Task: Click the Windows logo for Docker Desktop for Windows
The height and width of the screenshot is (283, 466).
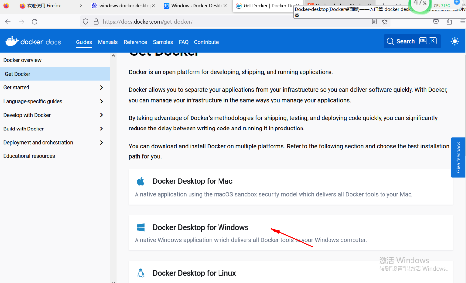Action: click(x=140, y=227)
